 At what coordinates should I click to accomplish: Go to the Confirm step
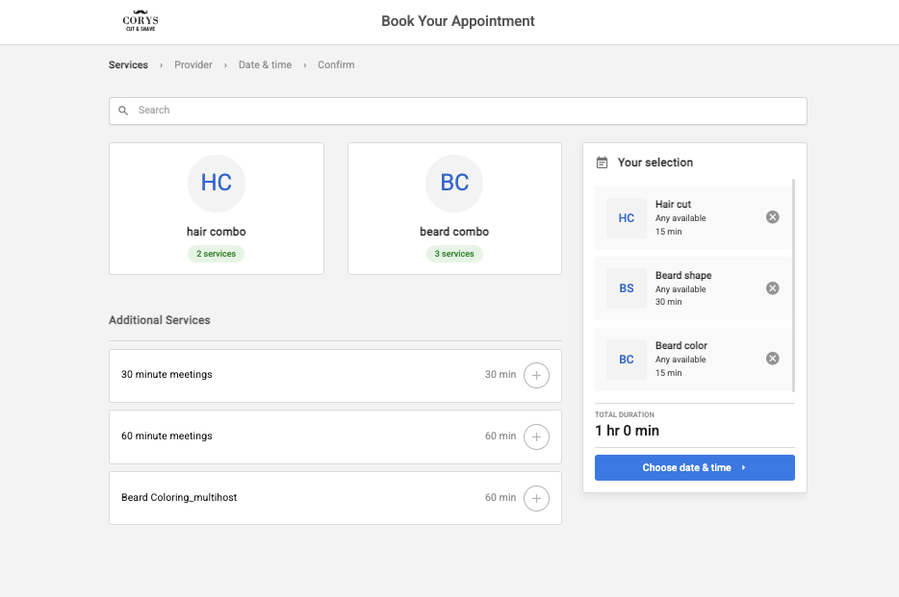coord(336,64)
